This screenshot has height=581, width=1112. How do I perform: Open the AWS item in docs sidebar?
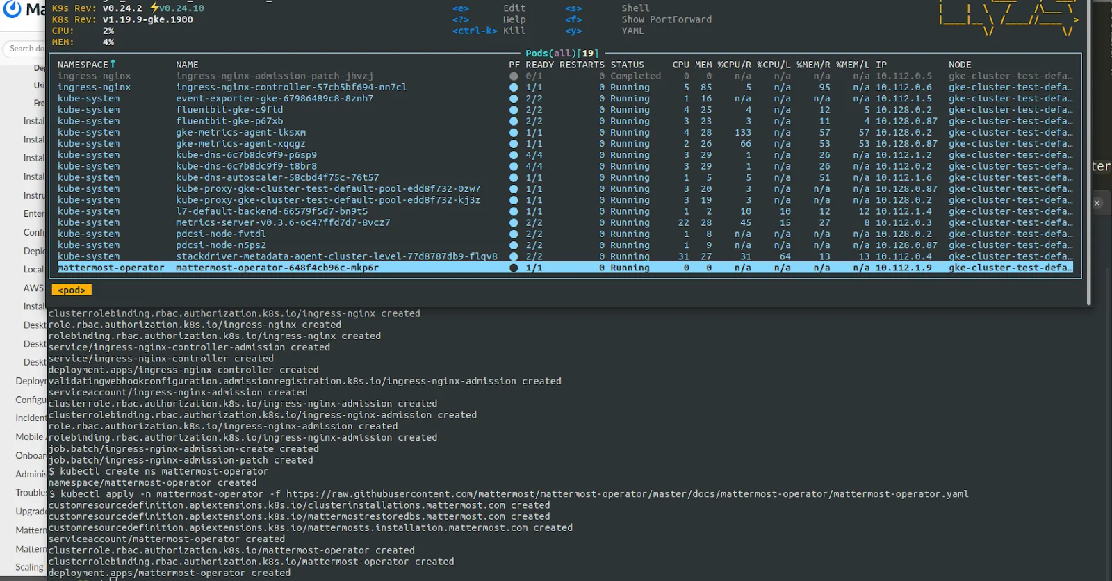coord(33,288)
